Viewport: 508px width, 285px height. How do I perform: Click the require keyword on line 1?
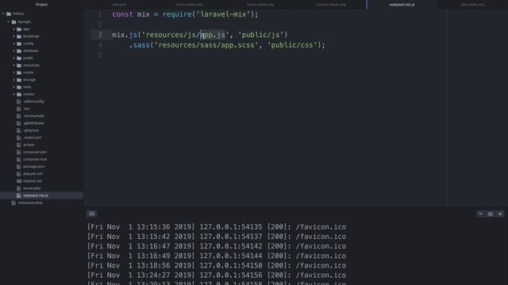coord(177,14)
